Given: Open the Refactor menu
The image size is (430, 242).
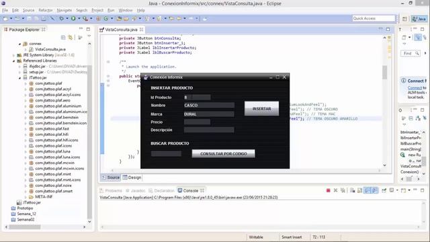Looking at the screenshot, I should pos(46,10).
